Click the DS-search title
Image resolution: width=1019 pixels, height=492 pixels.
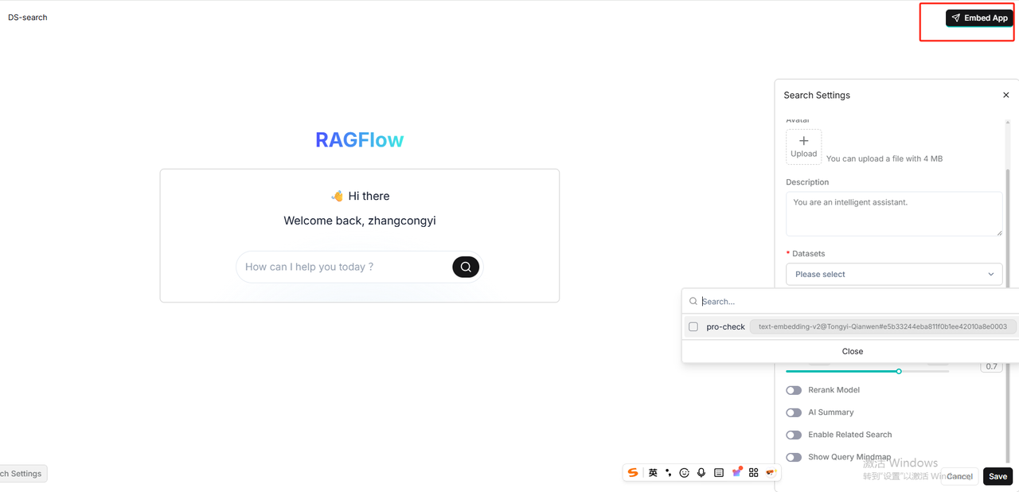[28, 18]
